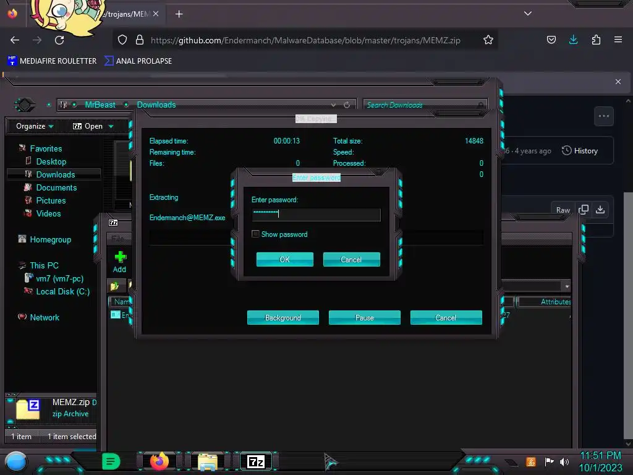Open the GitHub three-dots more options button

604,116
